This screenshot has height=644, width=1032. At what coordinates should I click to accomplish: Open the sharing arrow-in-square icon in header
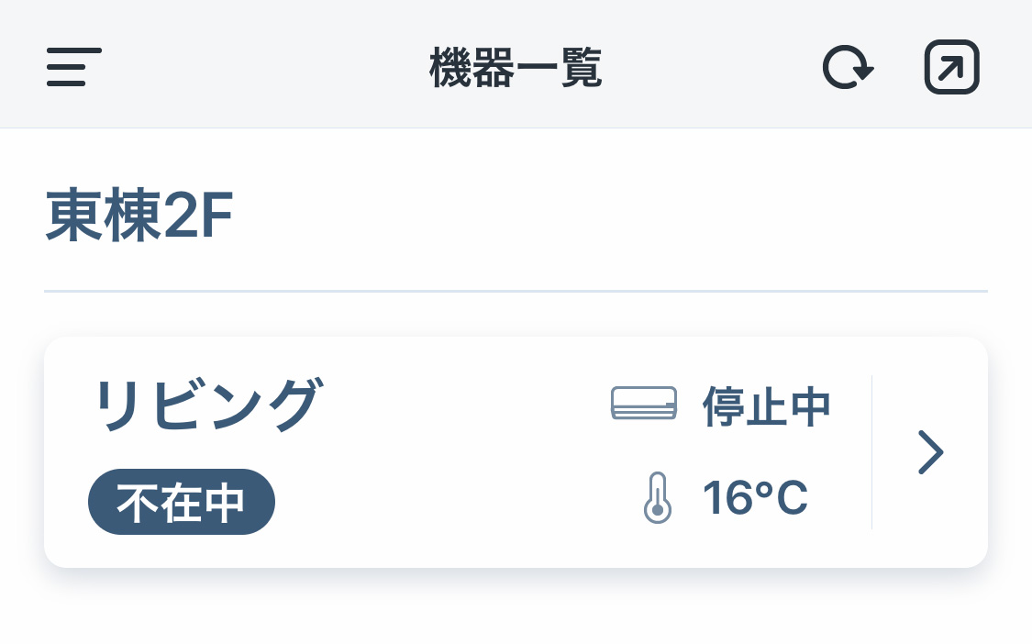(x=951, y=67)
